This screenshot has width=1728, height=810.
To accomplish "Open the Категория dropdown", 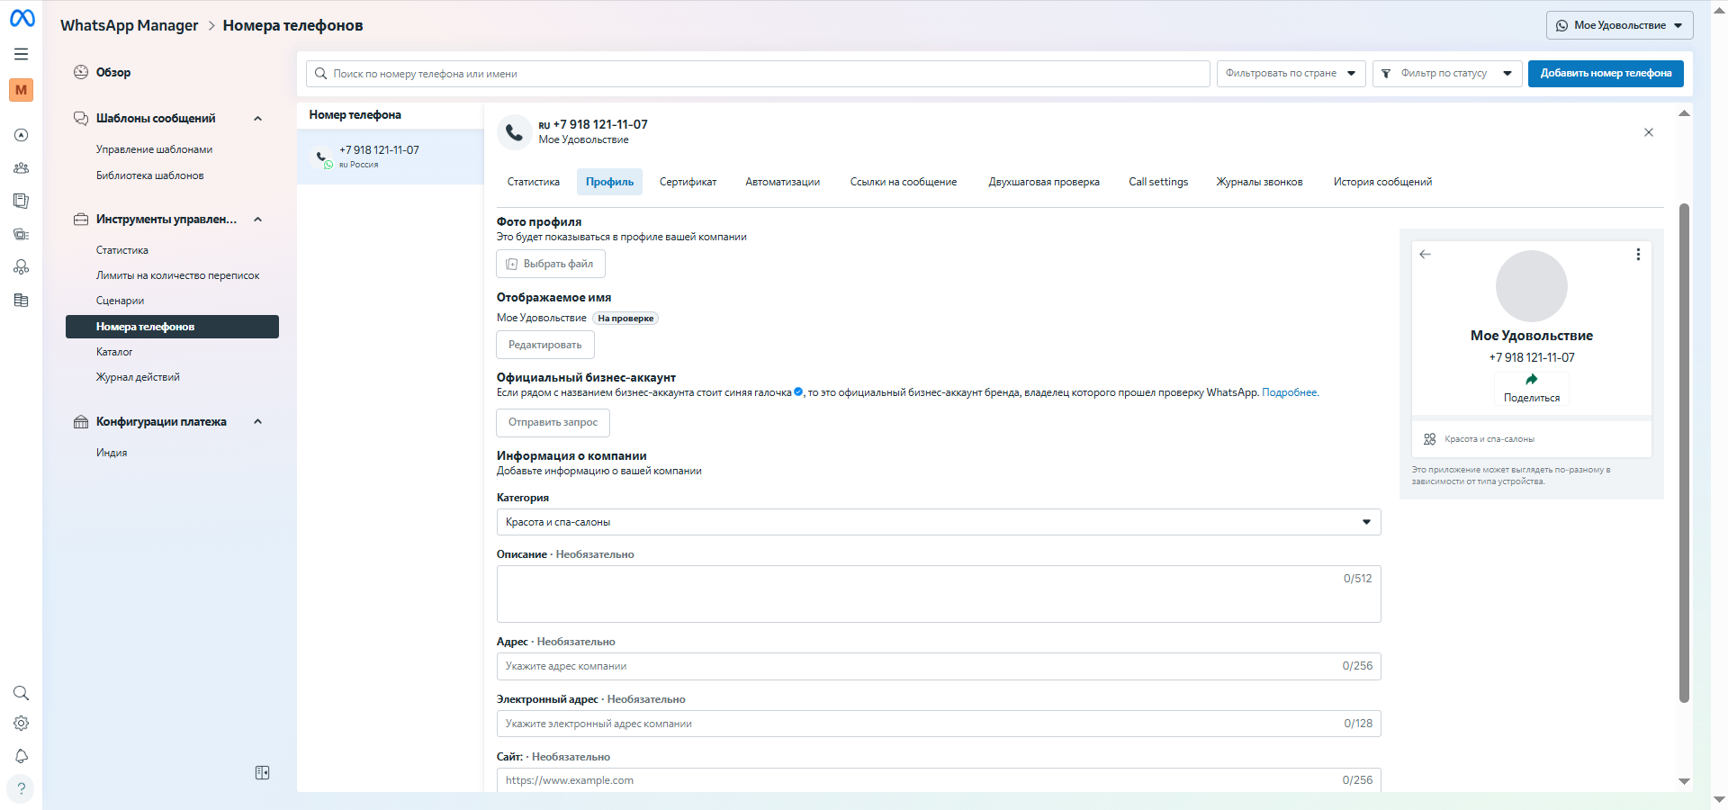I will point(938,522).
